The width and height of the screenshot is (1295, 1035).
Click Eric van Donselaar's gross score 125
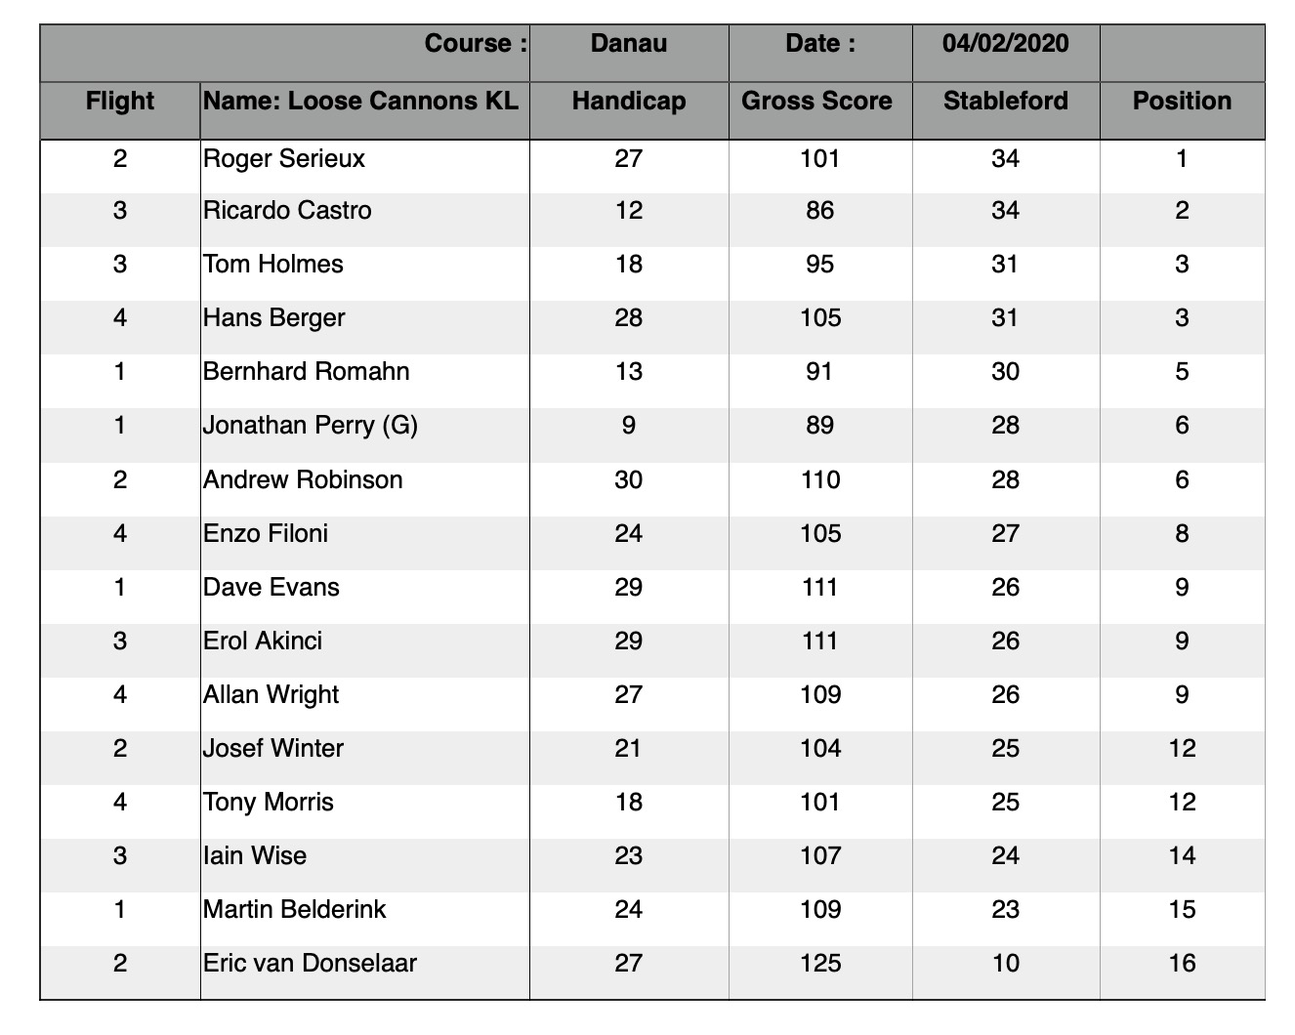click(x=819, y=964)
